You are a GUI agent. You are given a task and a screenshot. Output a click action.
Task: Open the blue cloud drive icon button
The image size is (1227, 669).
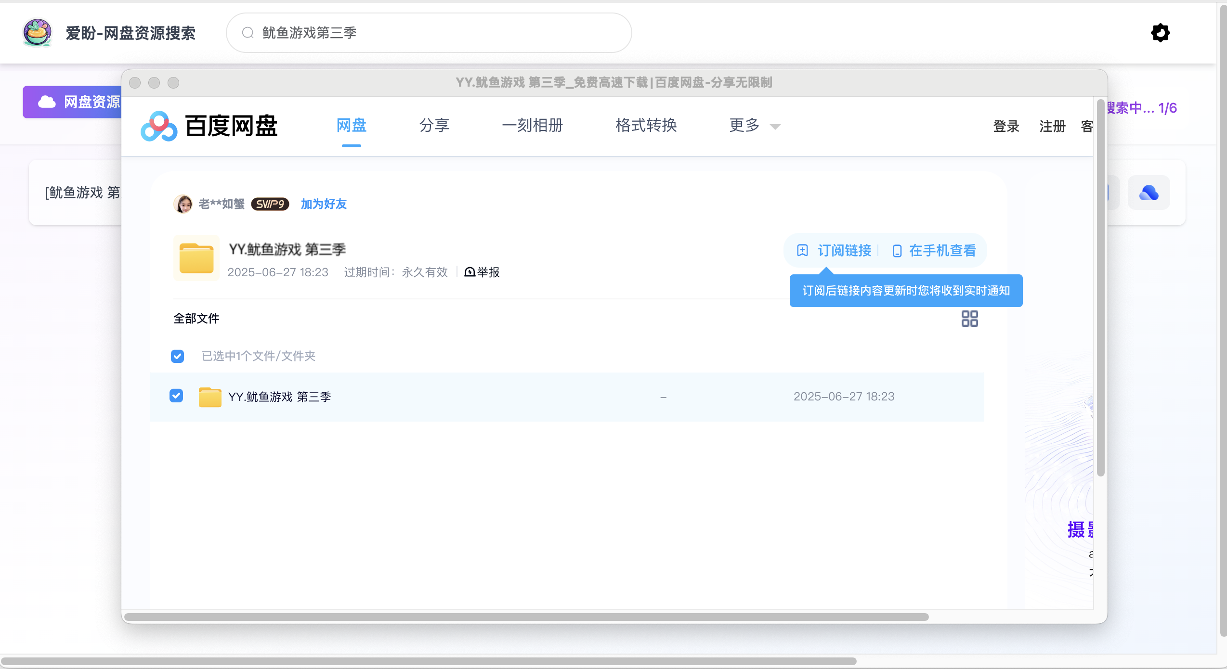[1149, 193]
